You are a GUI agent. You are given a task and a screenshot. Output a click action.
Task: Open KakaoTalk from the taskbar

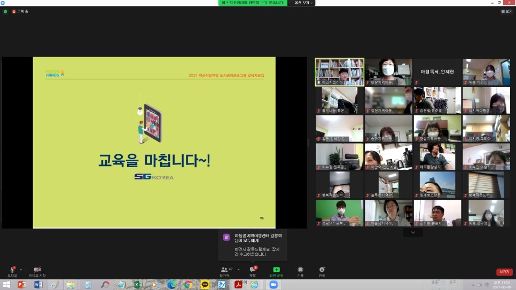pos(205,285)
